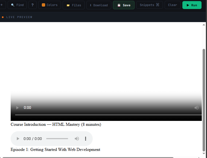Click the question mark help button
The image size is (207, 158).
pyautogui.click(x=33, y=5)
